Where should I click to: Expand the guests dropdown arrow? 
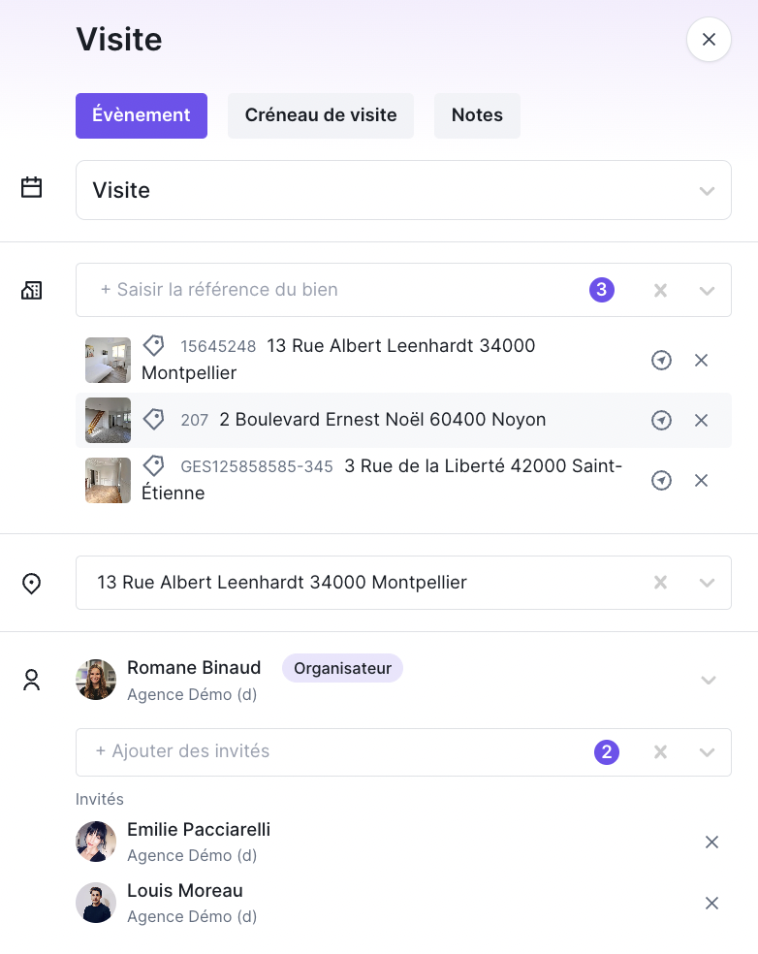click(x=707, y=752)
